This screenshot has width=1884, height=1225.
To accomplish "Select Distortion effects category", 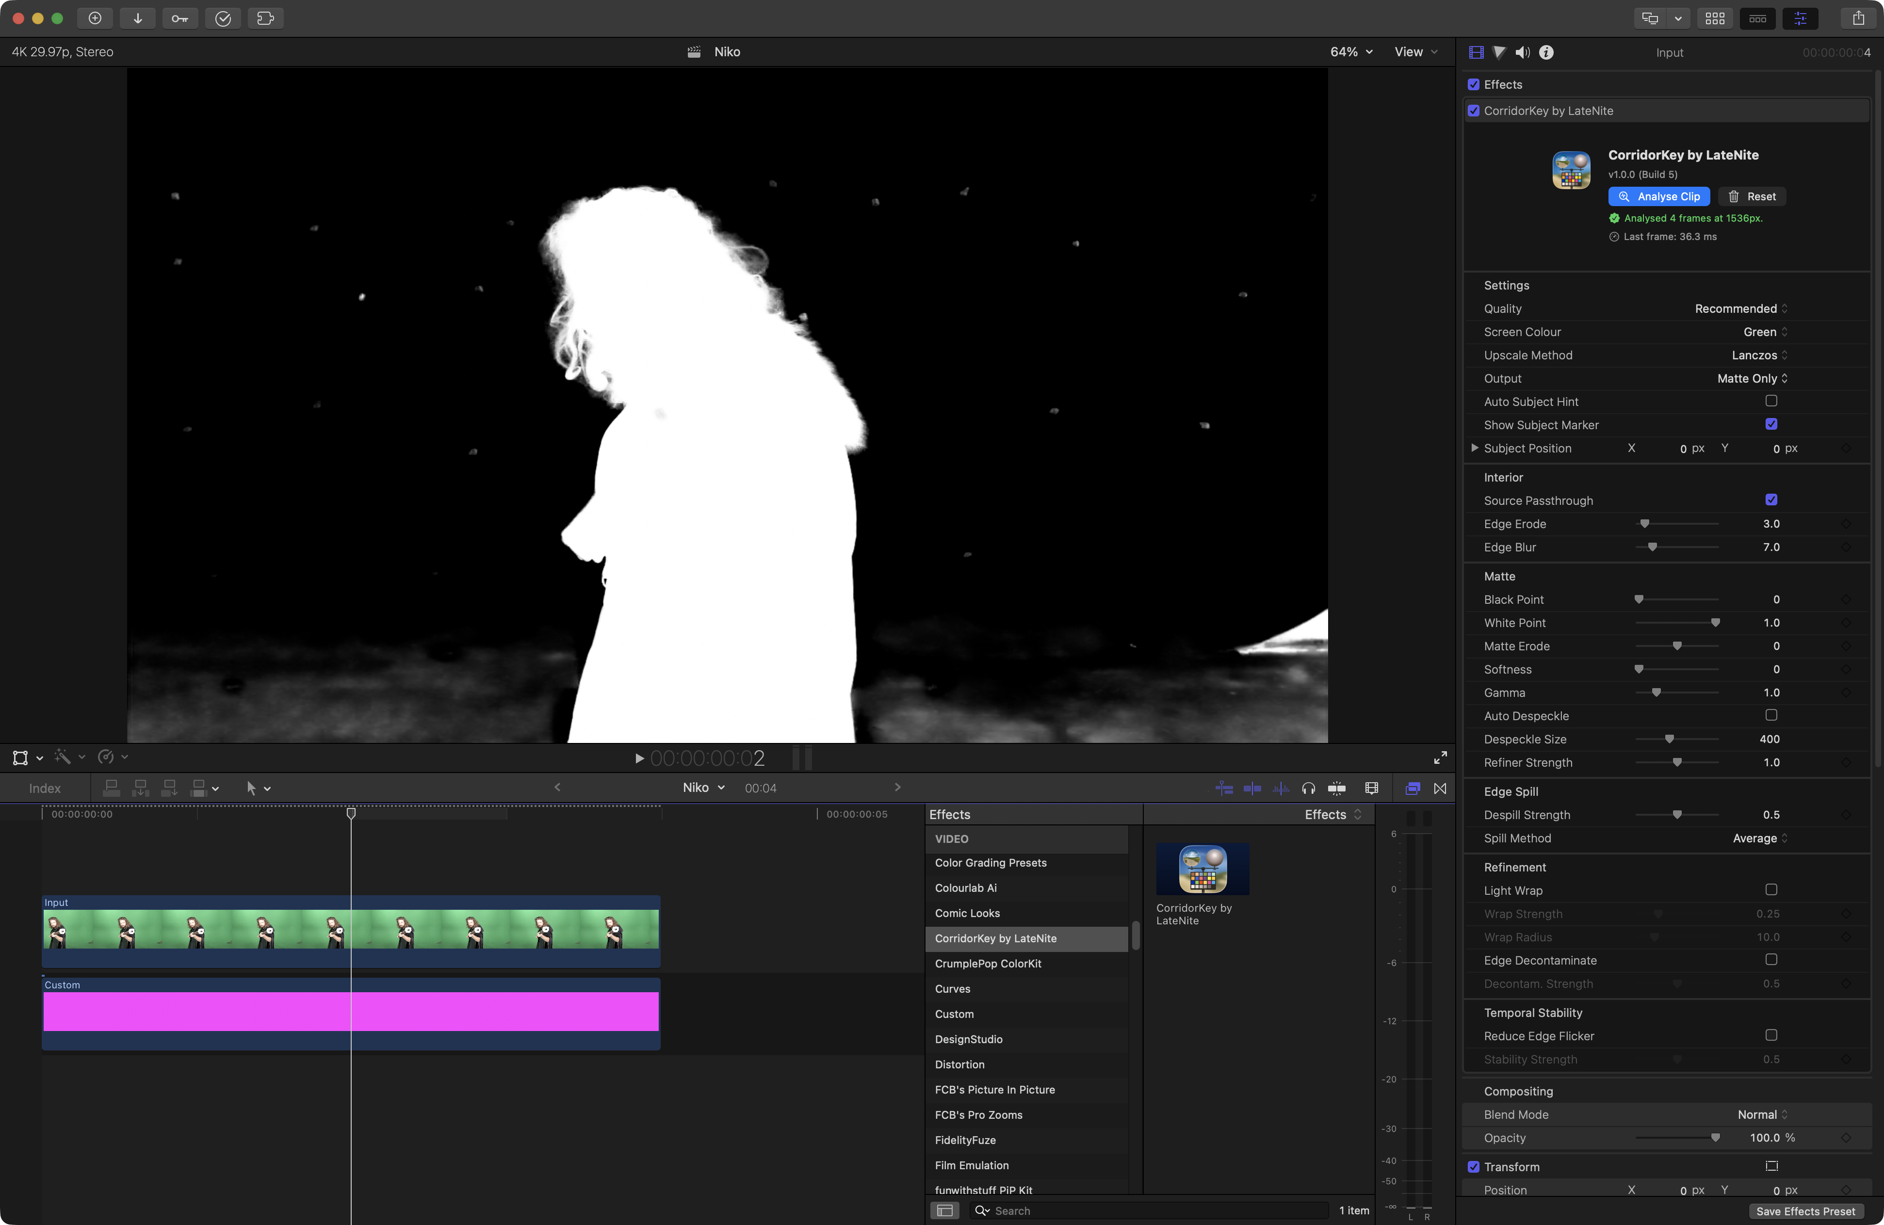I will point(959,1064).
